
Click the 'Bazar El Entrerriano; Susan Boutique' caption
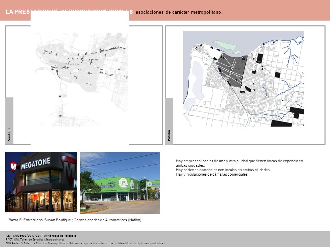[x=75, y=220]
